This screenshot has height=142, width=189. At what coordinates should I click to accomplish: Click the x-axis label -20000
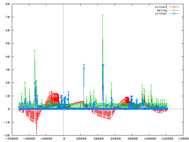(46, 139)
